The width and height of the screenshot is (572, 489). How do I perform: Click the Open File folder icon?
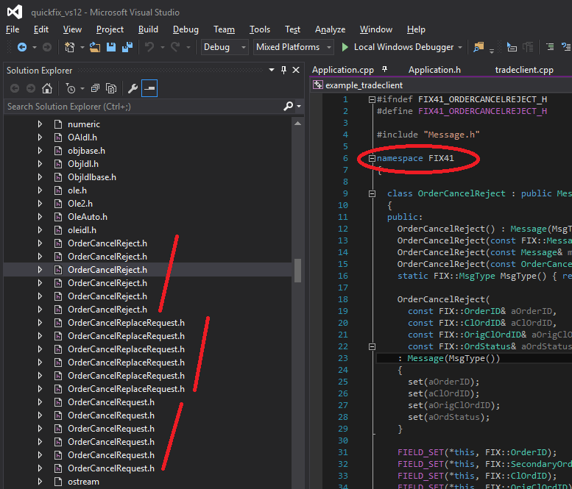(95, 47)
